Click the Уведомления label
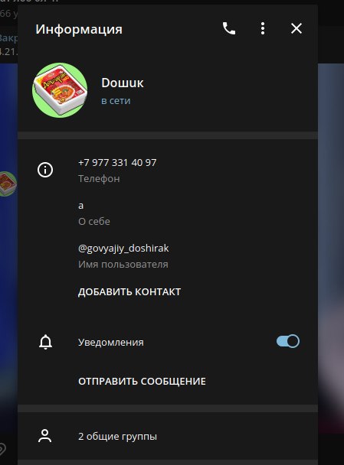The width and height of the screenshot is (344, 465). [x=111, y=342]
